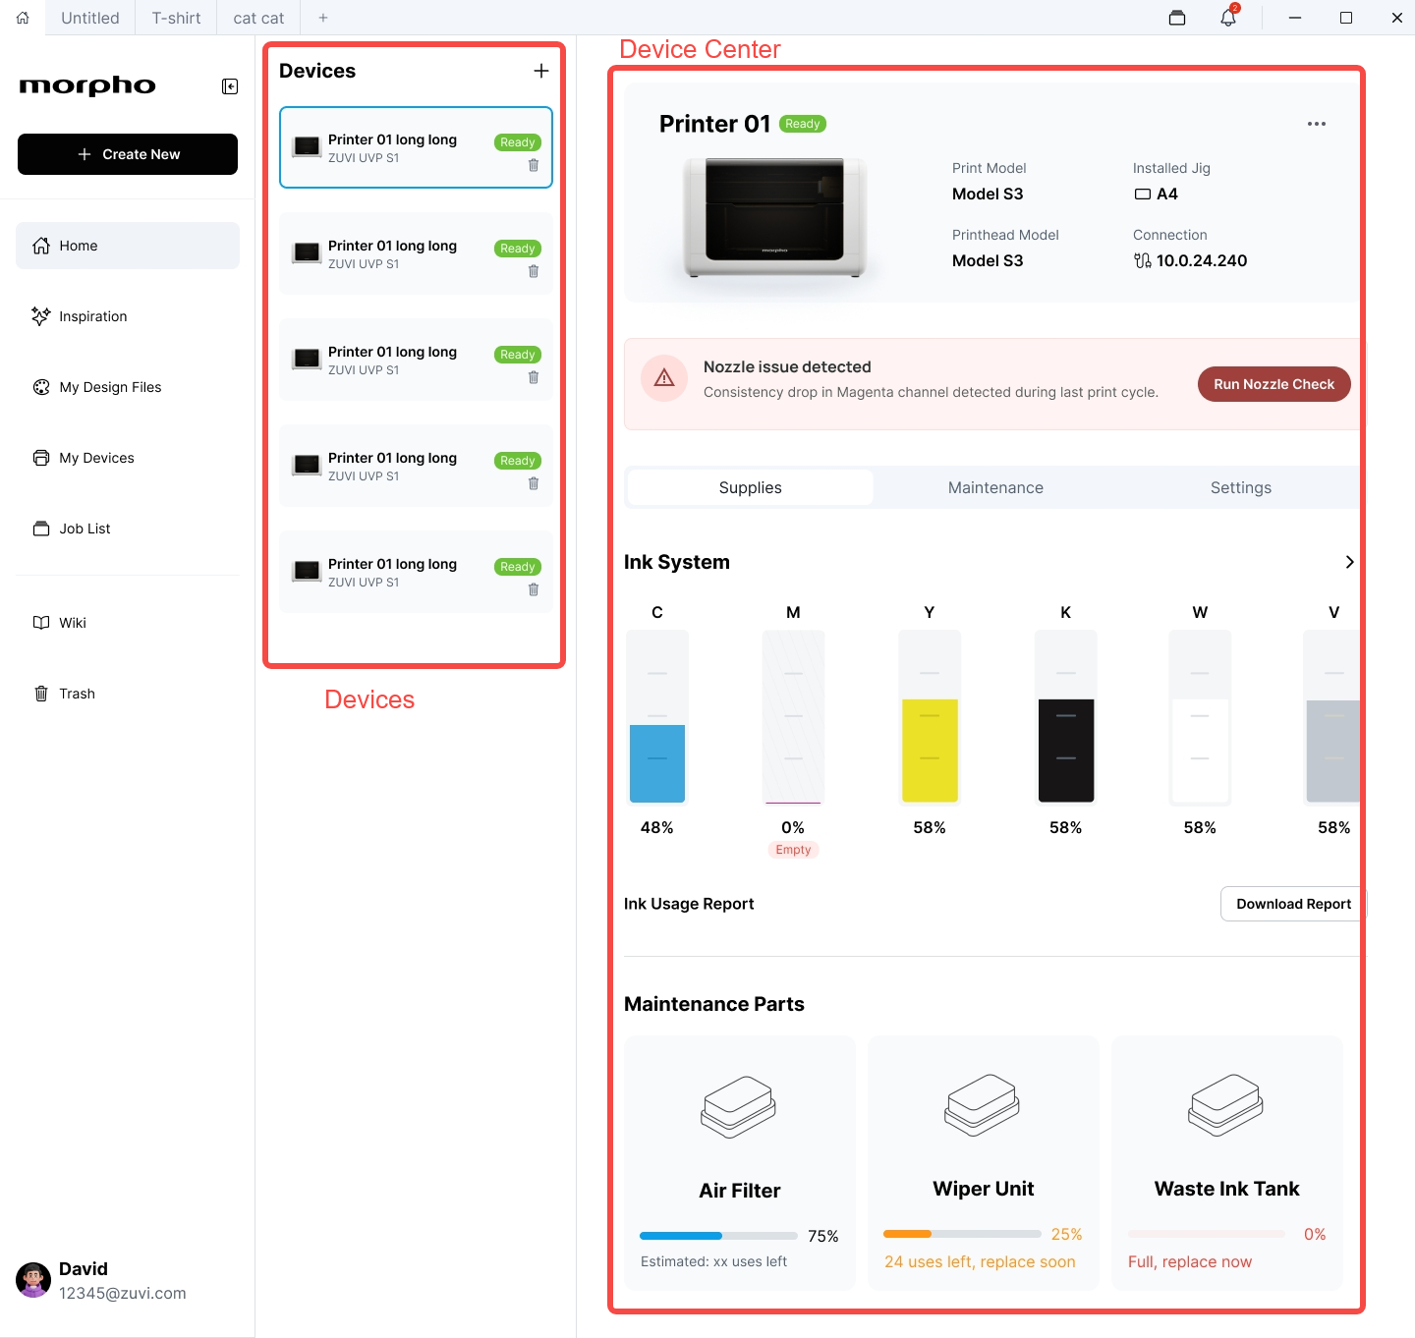The image size is (1415, 1338).
Task: Click the Waste Ink Tank 0% progress bar
Action: (x=1206, y=1234)
